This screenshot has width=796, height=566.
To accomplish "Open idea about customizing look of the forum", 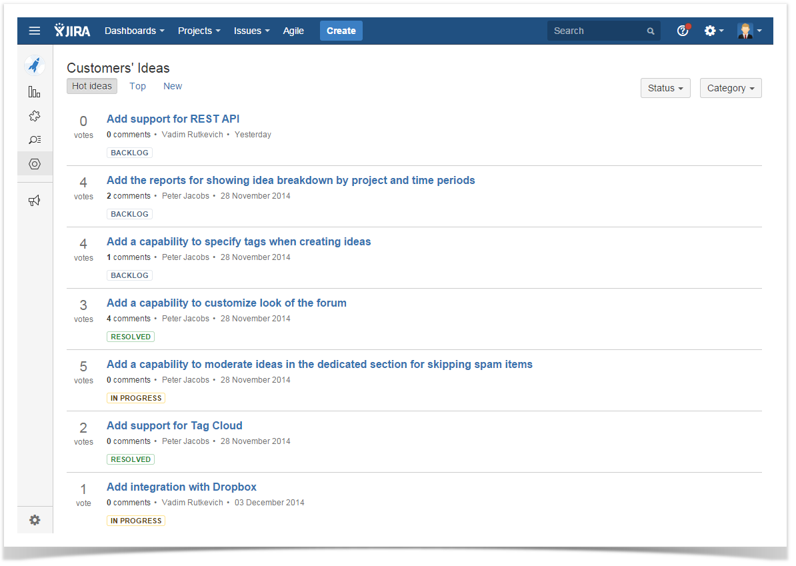I will coord(227,303).
